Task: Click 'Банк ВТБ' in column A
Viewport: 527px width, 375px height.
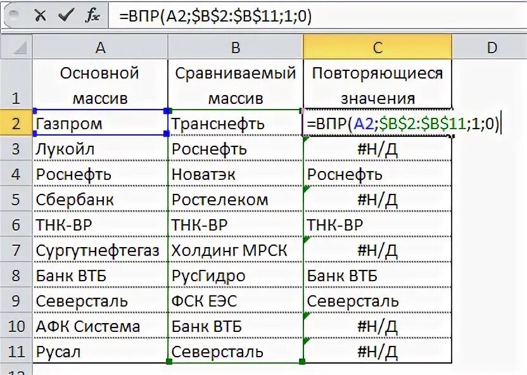Action: coord(100,274)
